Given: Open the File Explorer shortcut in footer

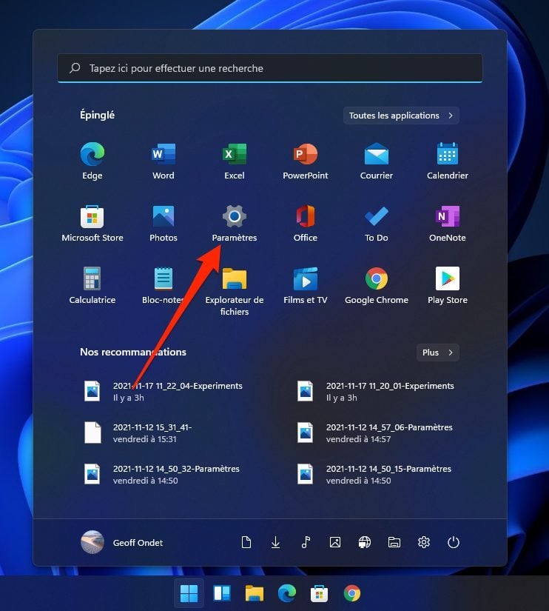Looking at the screenshot, I should pyautogui.click(x=394, y=542).
